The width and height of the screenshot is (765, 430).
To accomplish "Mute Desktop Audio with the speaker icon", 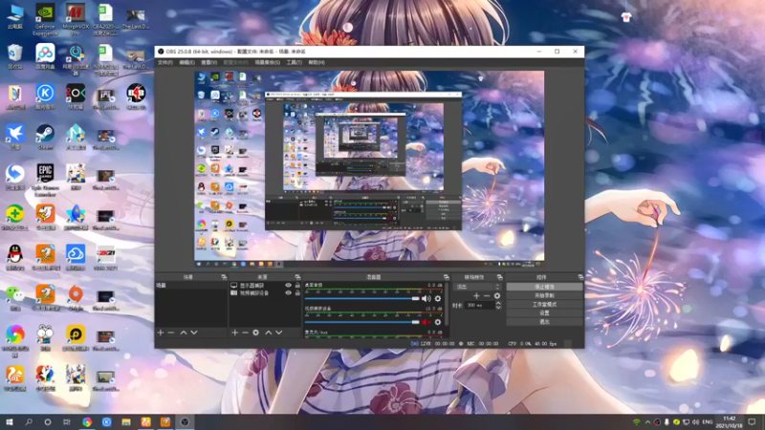I will point(426,298).
